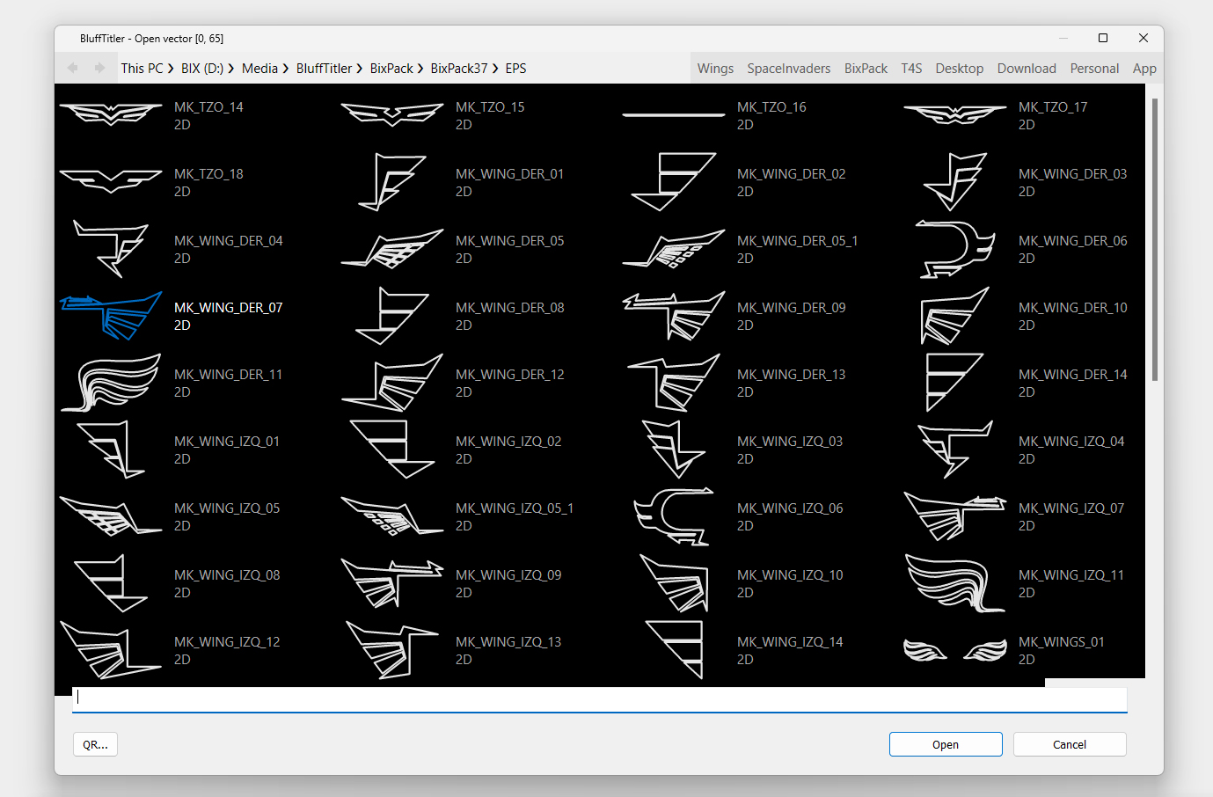Click the filename text input field

(x=599, y=698)
